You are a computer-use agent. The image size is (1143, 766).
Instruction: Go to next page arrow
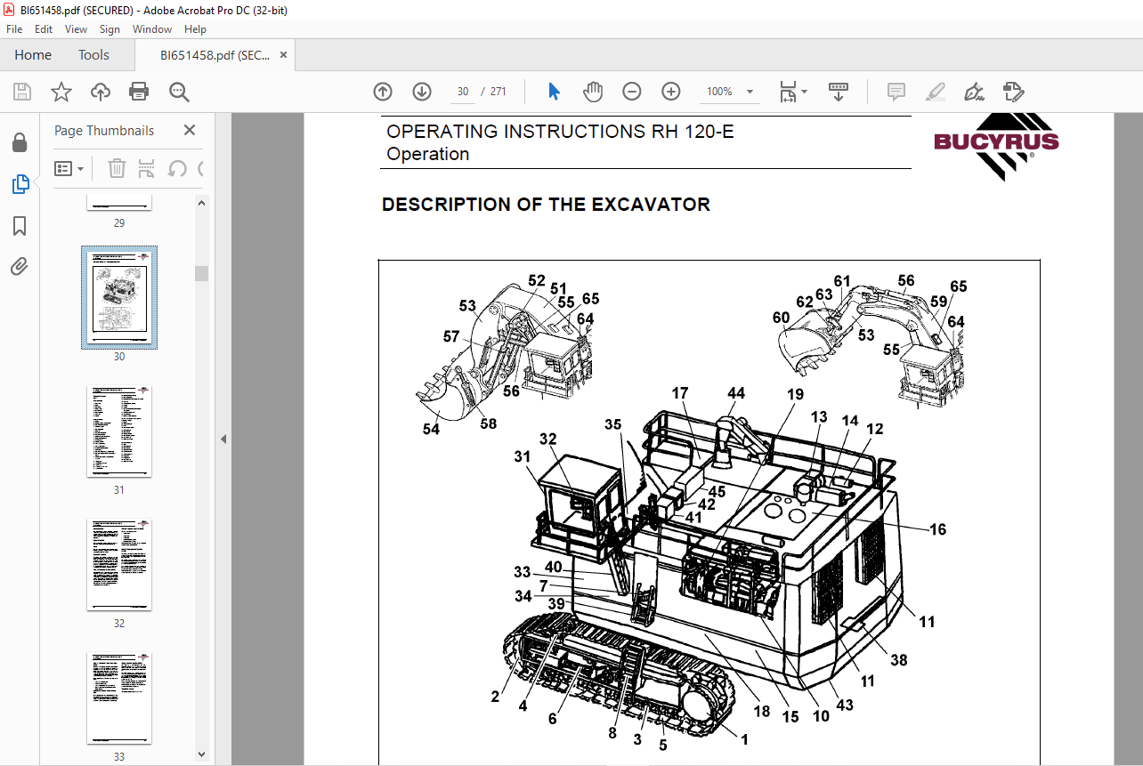tap(422, 92)
